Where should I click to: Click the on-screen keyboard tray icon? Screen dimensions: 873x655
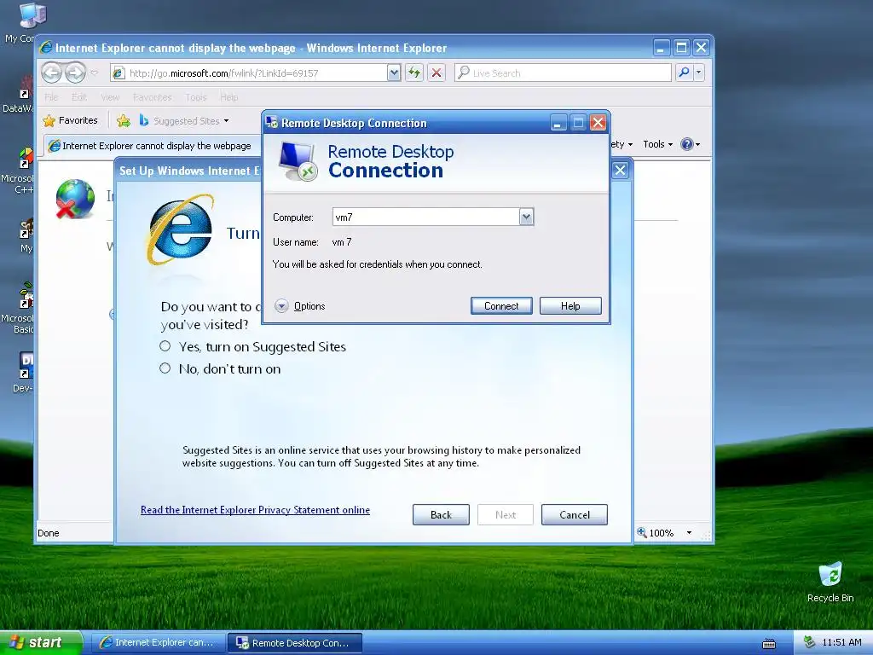click(x=769, y=644)
